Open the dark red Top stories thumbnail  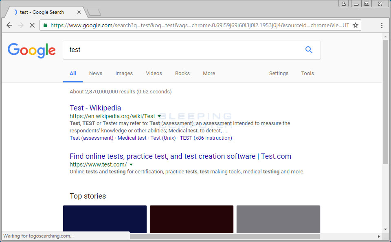(x=191, y=219)
